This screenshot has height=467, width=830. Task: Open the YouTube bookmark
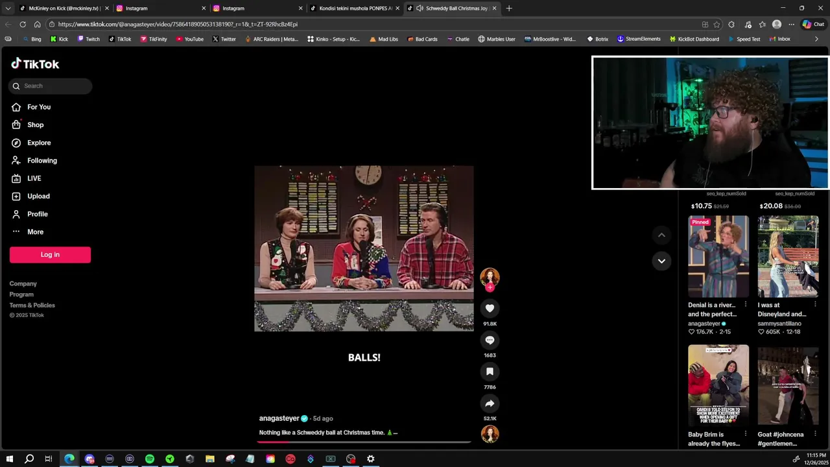190,39
